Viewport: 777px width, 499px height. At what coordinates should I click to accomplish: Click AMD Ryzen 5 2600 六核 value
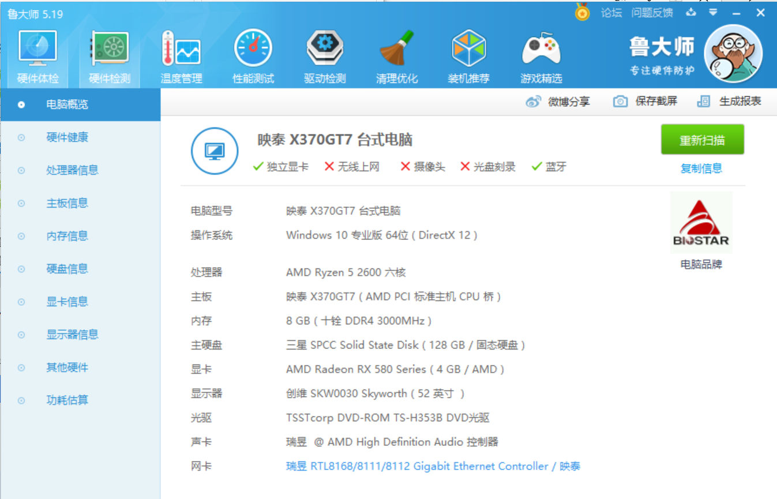pos(346,272)
